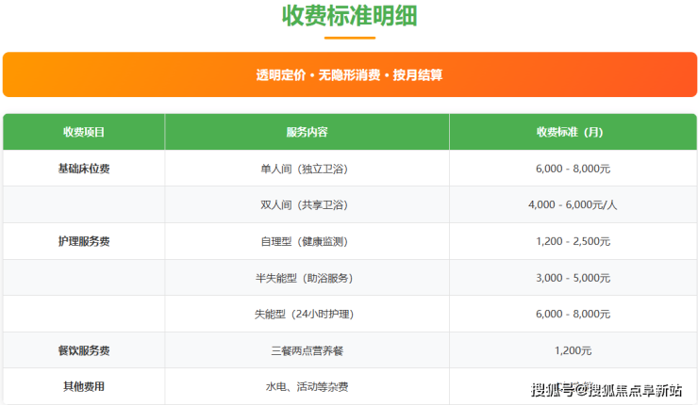Screen dimensions: 698x405
Task: Click the 4,000 - 6,000元/人 price
Action: click(x=573, y=205)
